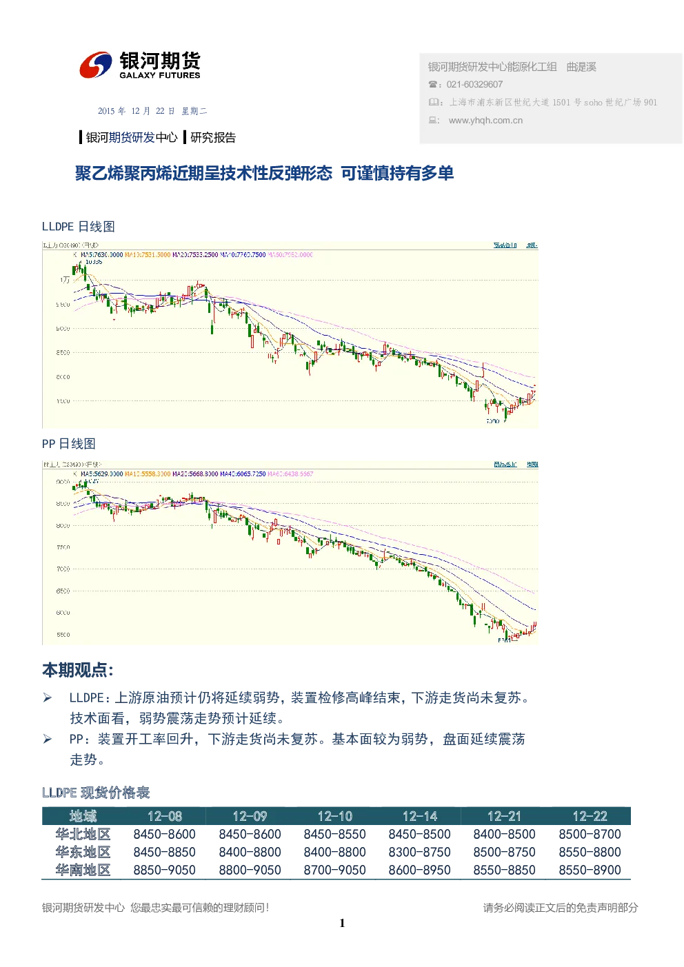This screenshot has width=684, height=967.
Task: Click the left underlined link atop PP chart
Action: (505, 465)
